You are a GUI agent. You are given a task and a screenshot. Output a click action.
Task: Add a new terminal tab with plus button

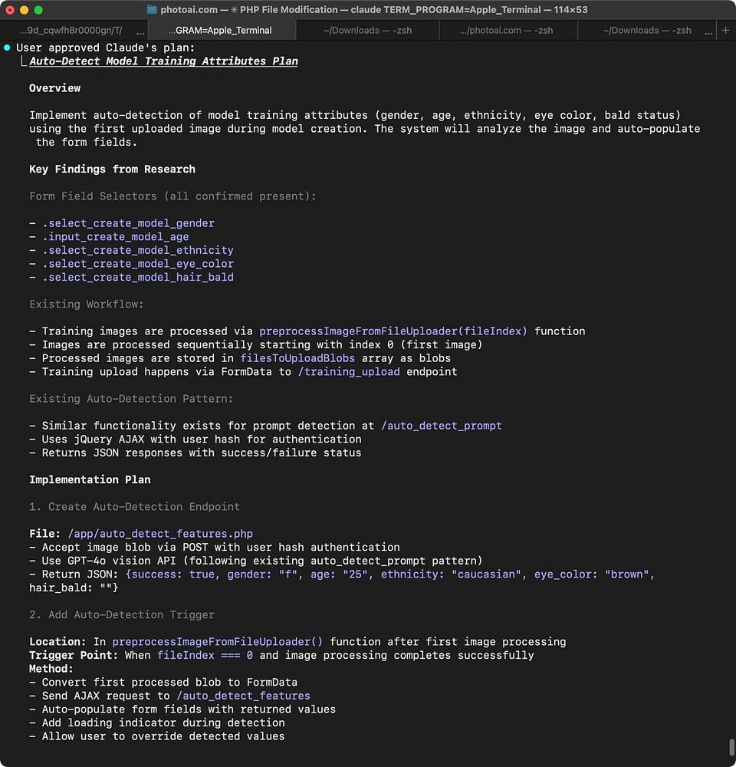(x=726, y=31)
